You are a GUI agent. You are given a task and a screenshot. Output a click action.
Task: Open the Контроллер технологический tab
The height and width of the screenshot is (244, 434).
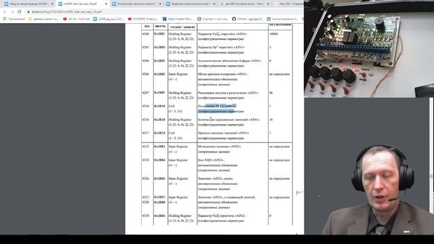pos(136,4)
